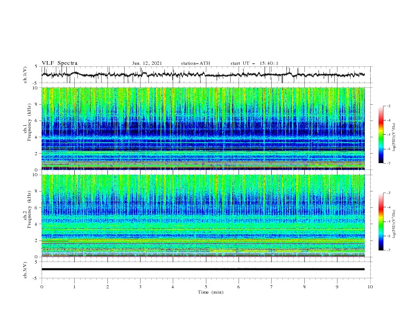Click the ch.1 color bar 'log(PSD)(V²/Hz)' label
The width and height of the screenshot is (417, 322).
click(394, 137)
